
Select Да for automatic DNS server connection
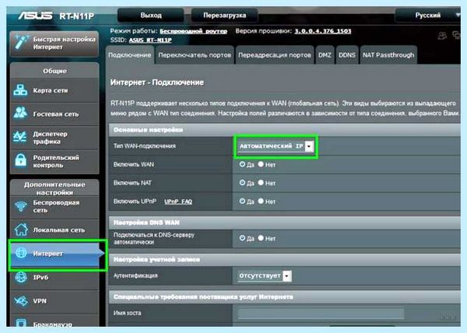[242, 238]
